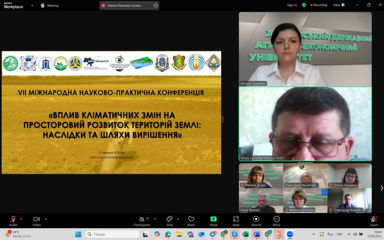Open the Meeting tab in top bar

click(x=49, y=5)
